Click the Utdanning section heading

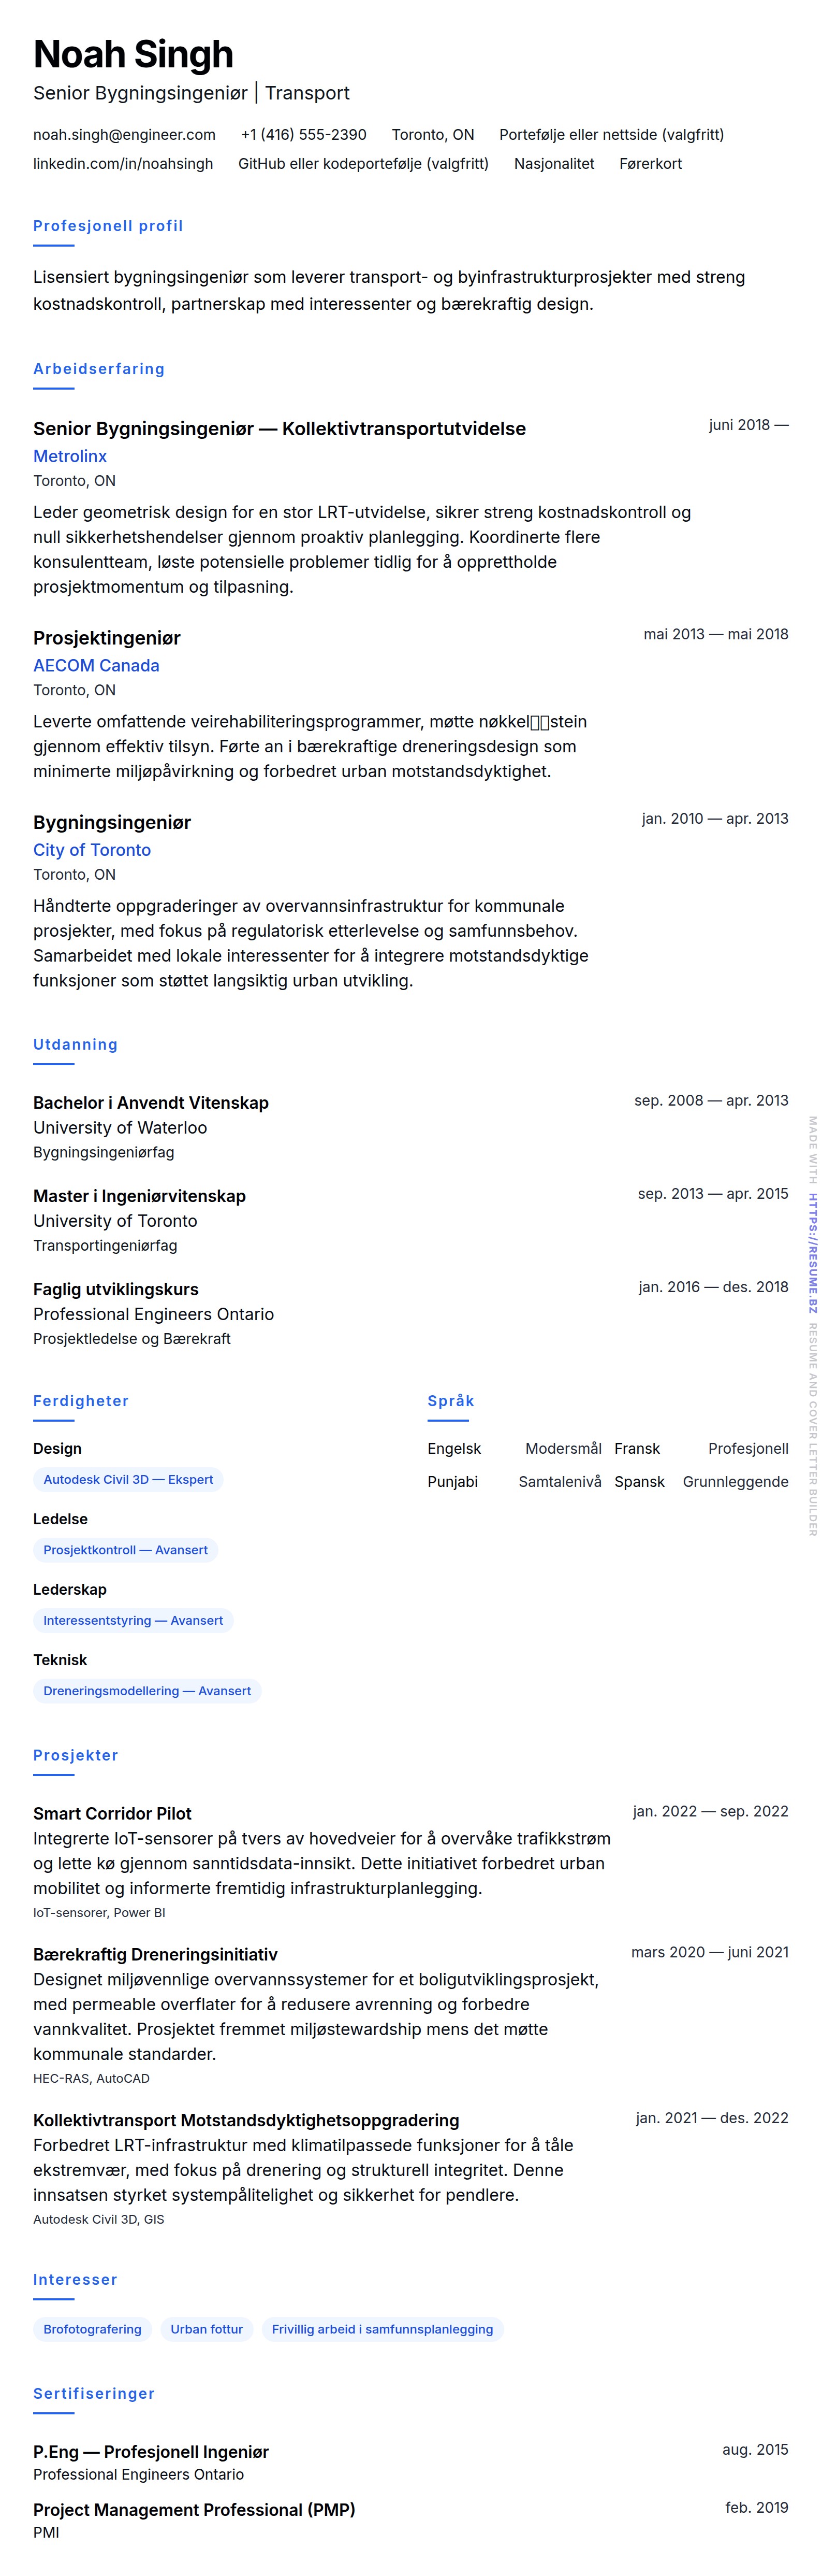tap(75, 1044)
